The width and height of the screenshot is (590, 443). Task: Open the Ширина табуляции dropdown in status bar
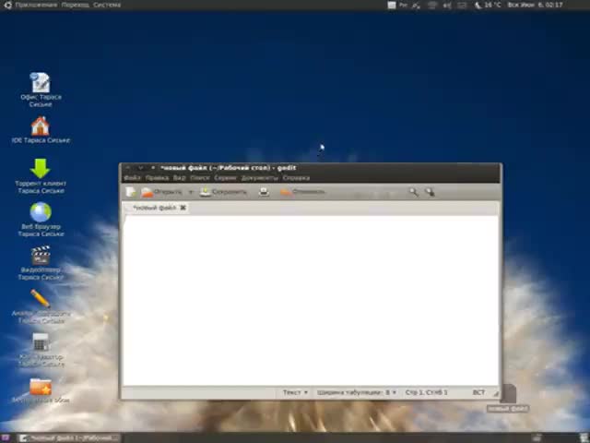coord(357,392)
